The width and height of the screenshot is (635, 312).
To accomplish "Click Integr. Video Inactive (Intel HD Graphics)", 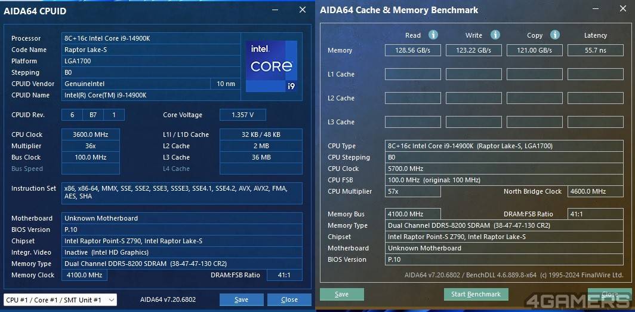I will [182, 252].
